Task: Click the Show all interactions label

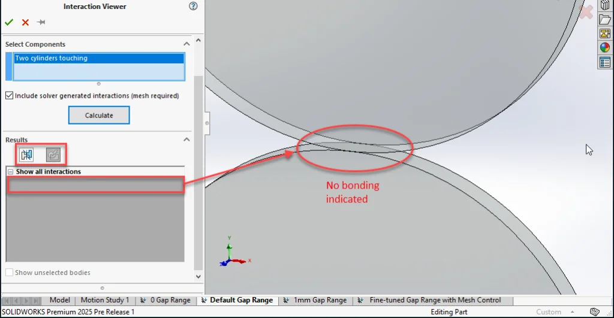Action: [48, 172]
